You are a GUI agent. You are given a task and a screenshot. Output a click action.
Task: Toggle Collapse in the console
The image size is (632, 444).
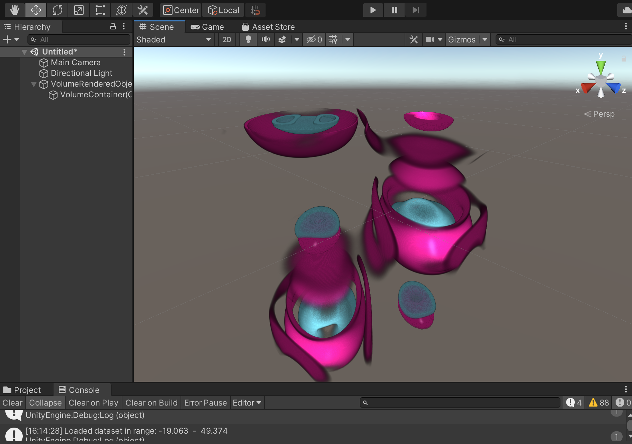[x=45, y=403]
